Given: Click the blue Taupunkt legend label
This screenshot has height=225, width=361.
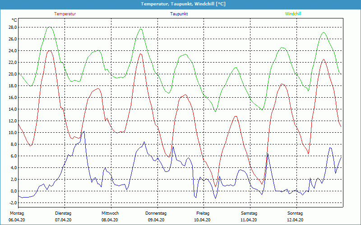Looking at the screenshot, I should [179, 14].
